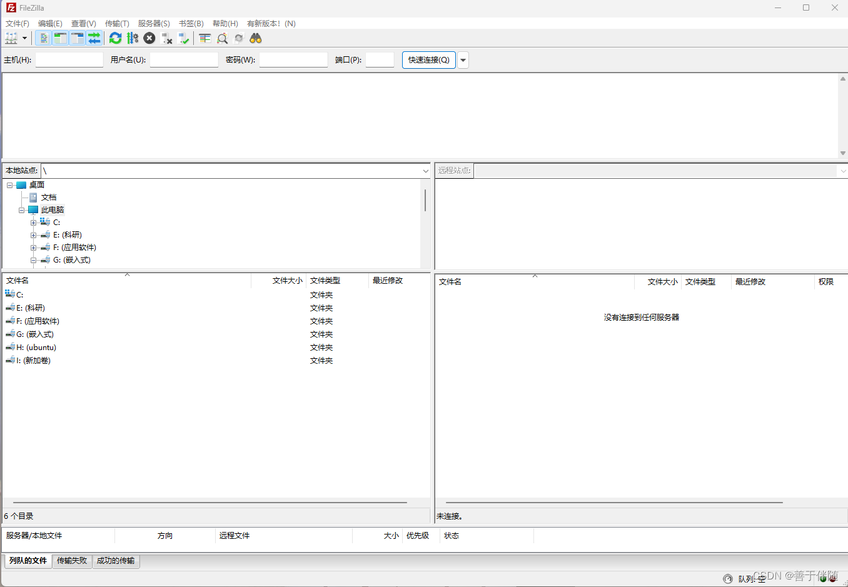Click the message log scroll-down arrow
The height and width of the screenshot is (587, 848).
[842, 153]
